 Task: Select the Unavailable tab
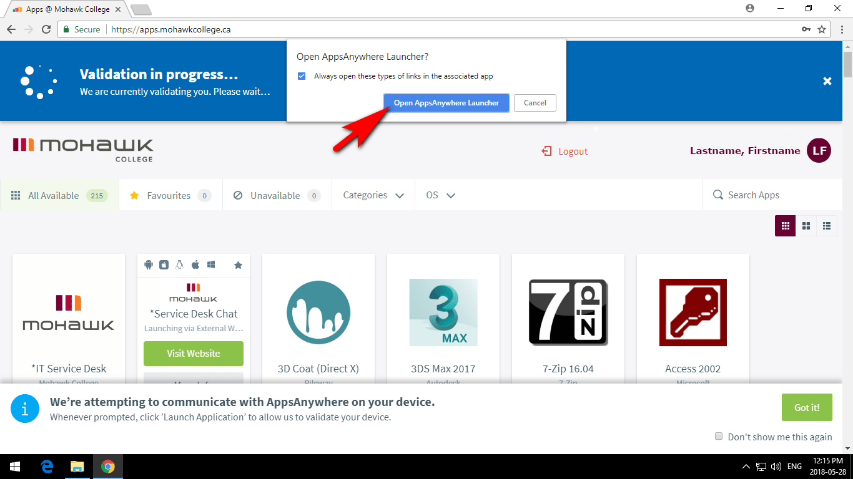pos(277,195)
